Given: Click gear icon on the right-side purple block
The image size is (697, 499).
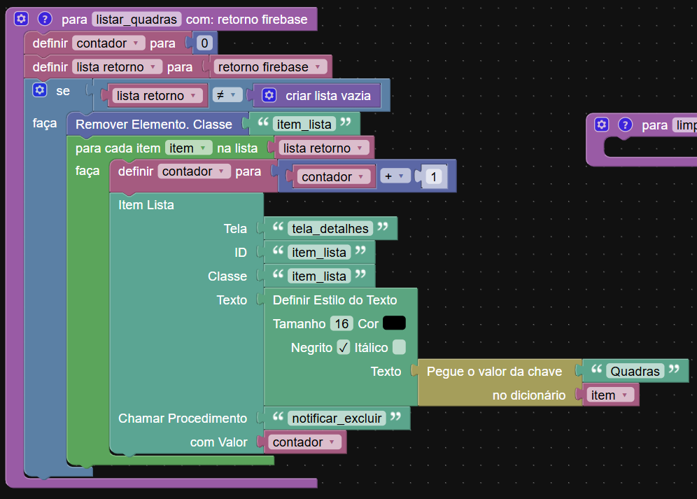Looking at the screenshot, I should 601,125.
